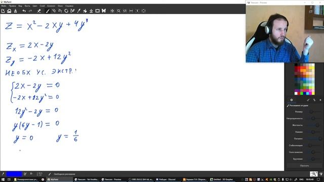Adjust the Пигмент slider
324x182 pixels.
click(314, 139)
